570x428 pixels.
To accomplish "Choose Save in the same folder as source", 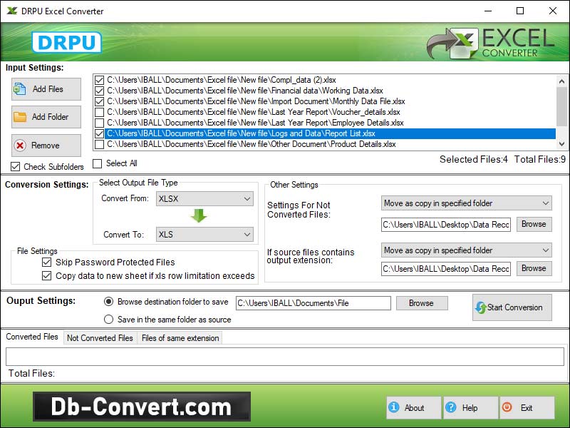I will pyautogui.click(x=109, y=320).
